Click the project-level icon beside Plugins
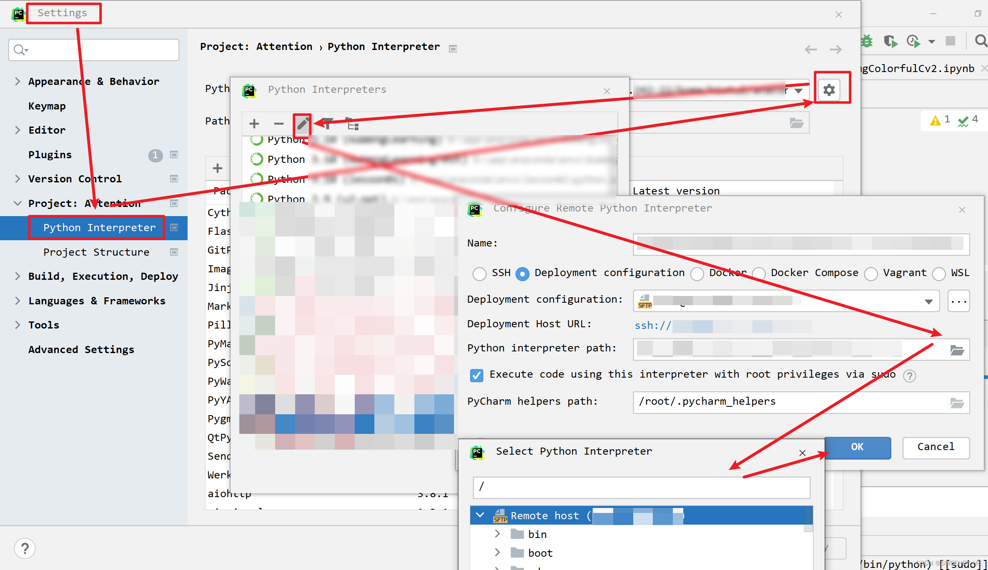Viewport: 988px width, 570px height. pyautogui.click(x=174, y=155)
